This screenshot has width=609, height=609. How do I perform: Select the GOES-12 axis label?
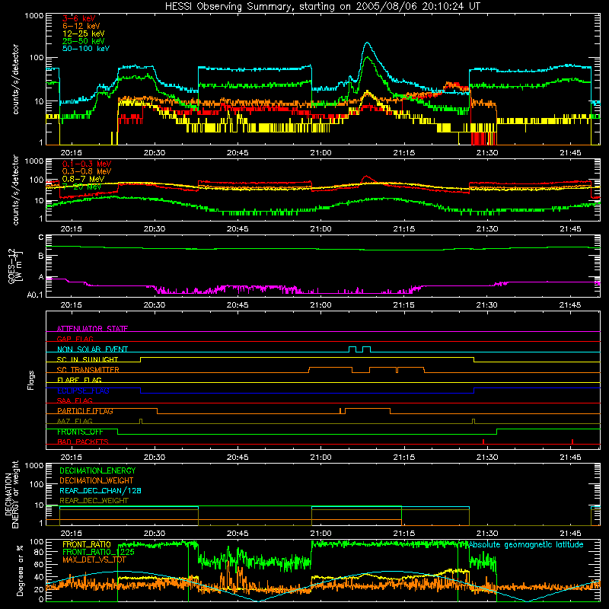(14, 266)
